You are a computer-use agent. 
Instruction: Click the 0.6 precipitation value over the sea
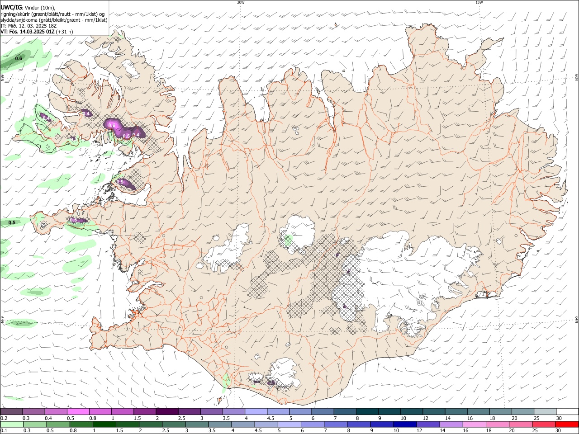tap(19, 58)
